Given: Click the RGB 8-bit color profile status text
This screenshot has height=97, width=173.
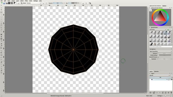Looking at the screenshot, I should pos(61,96).
